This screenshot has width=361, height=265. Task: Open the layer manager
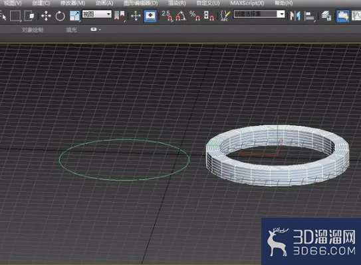click(x=326, y=16)
